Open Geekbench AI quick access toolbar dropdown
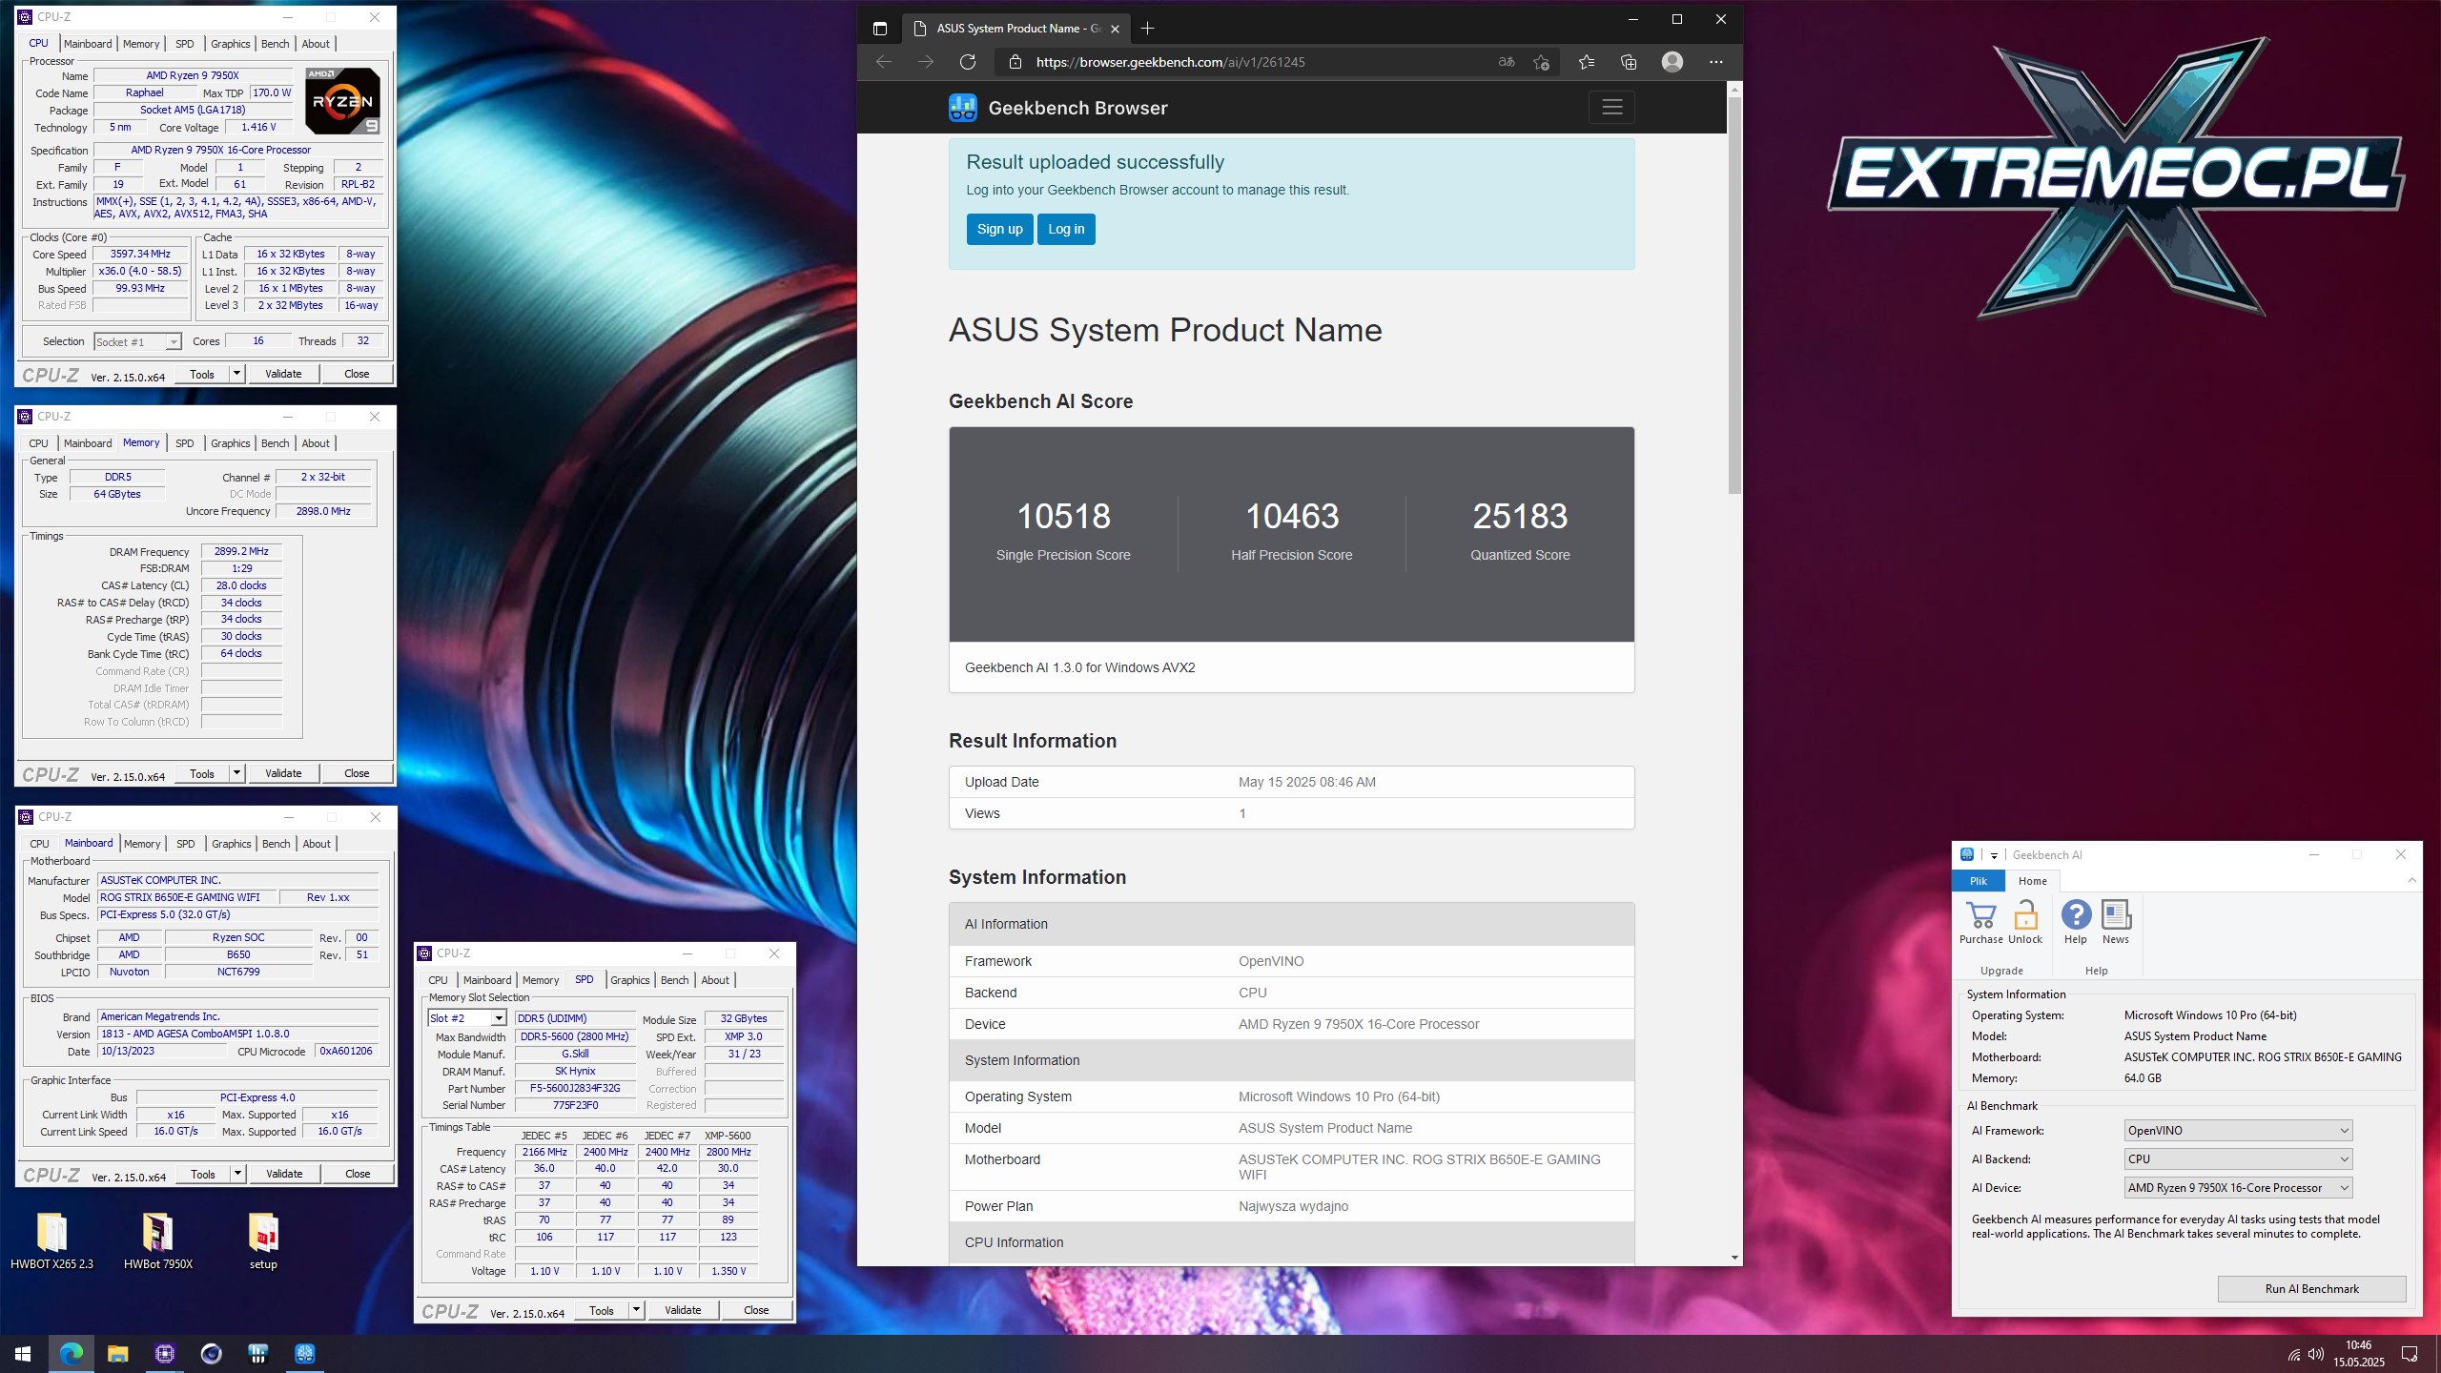 pyautogui.click(x=1994, y=855)
